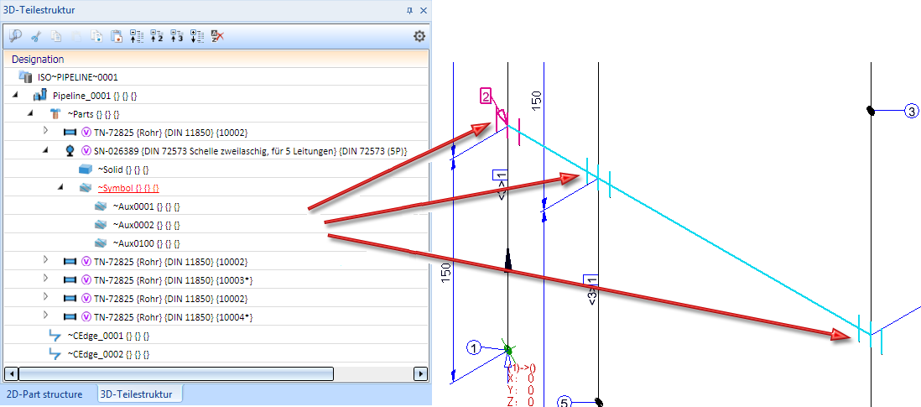Expand the TN-72825 {10003*} pipe node
This screenshot has height=407, width=921.
[x=46, y=279]
